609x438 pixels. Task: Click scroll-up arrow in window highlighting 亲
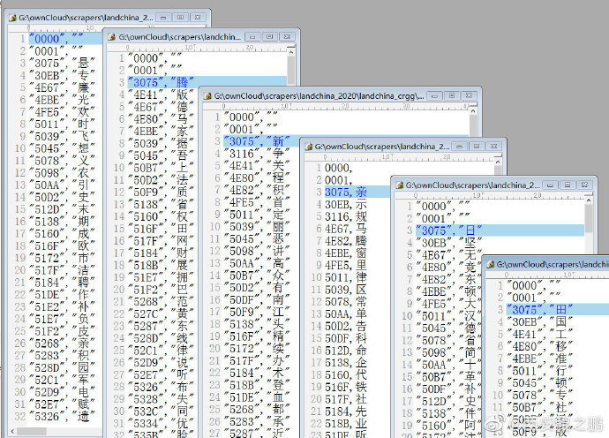[498, 161]
